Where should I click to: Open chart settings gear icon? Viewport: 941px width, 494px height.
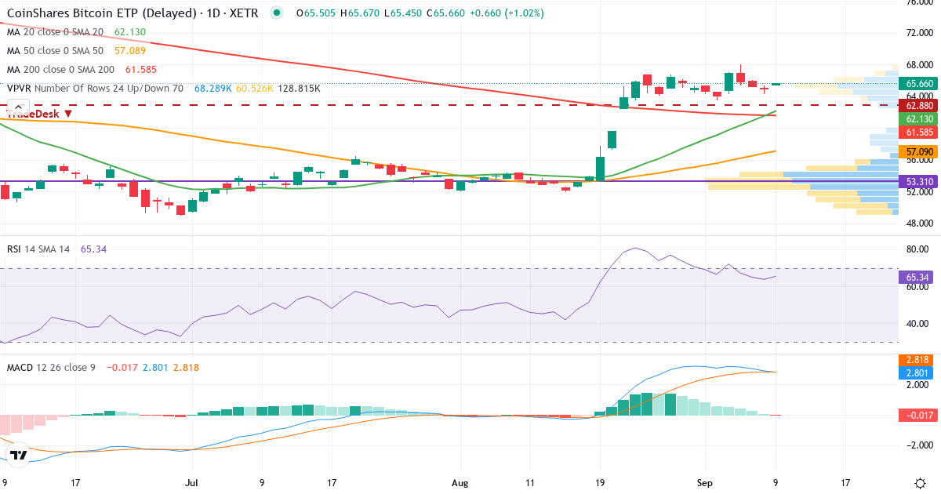point(919,482)
